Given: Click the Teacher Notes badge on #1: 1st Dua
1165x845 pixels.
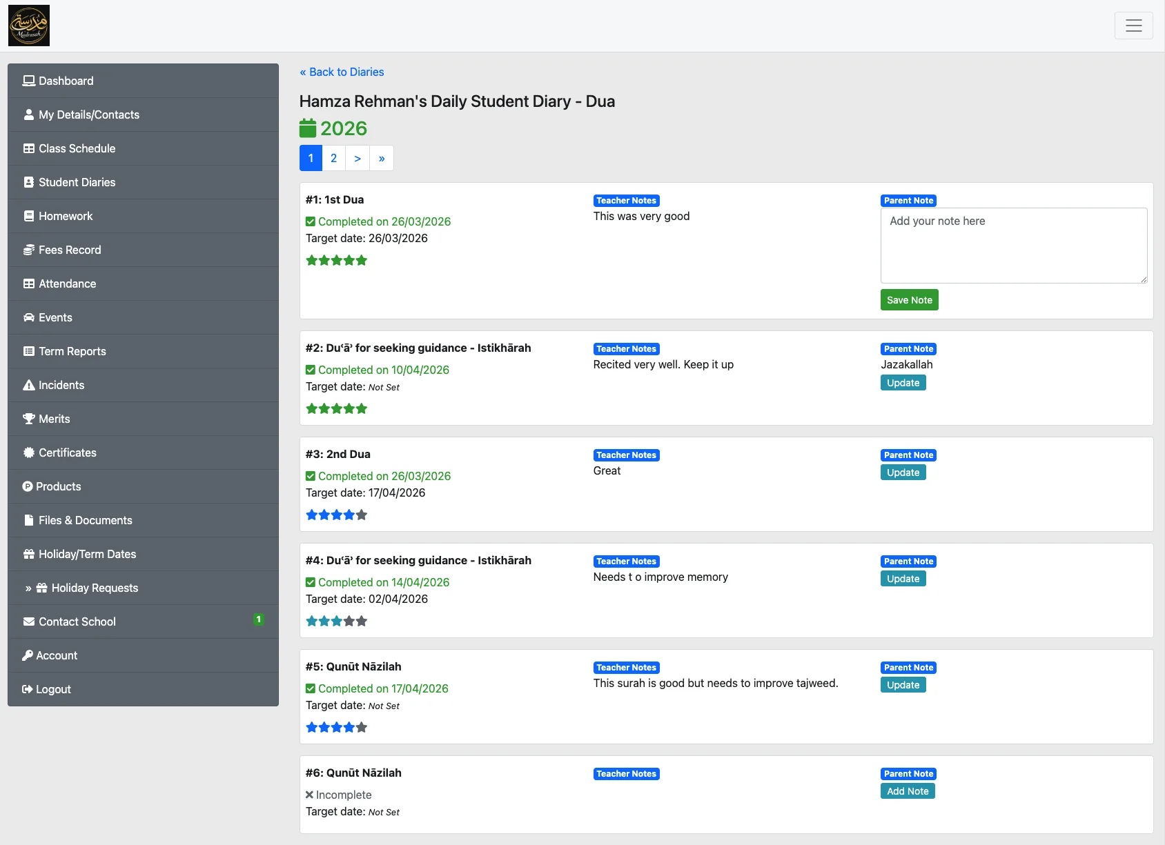Looking at the screenshot, I should click(x=626, y=201).
